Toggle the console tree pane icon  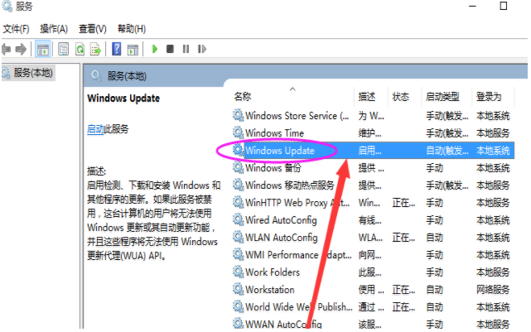point(43,50)
